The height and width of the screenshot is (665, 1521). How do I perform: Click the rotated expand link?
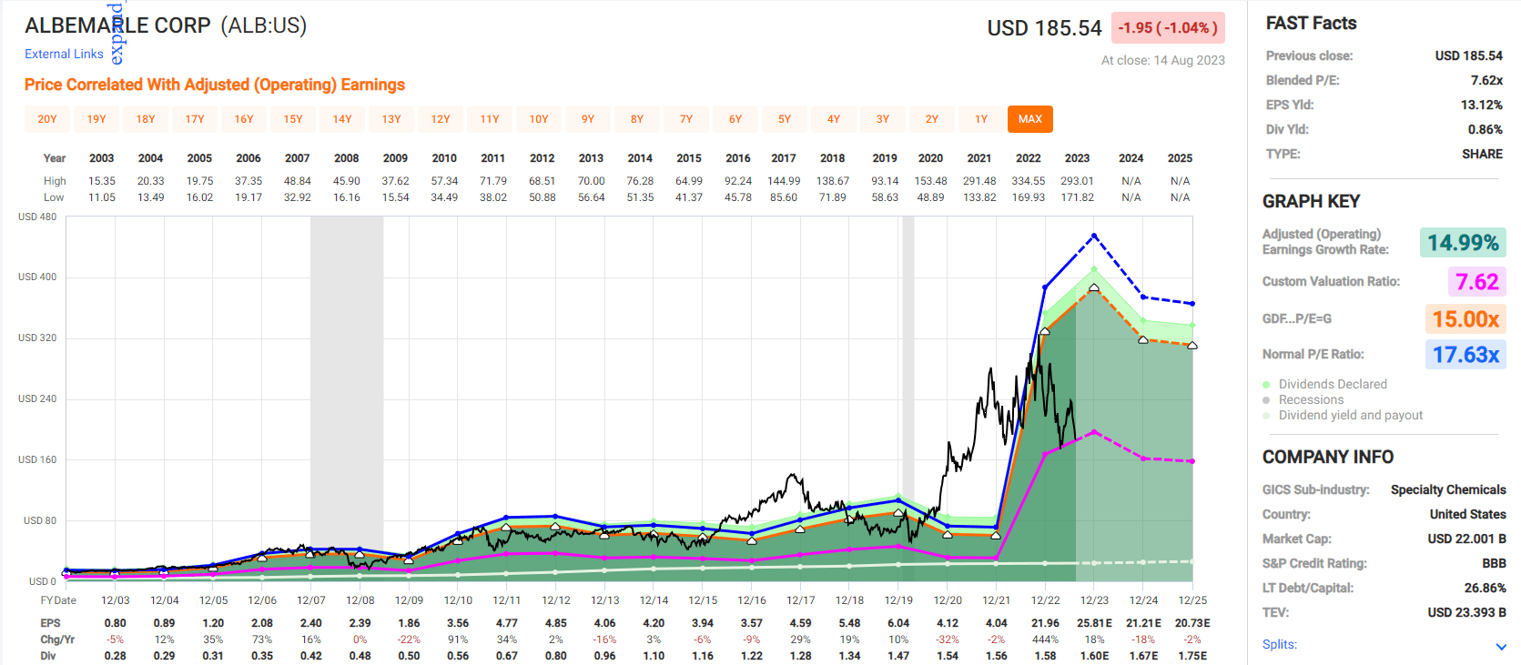point(117,34)
